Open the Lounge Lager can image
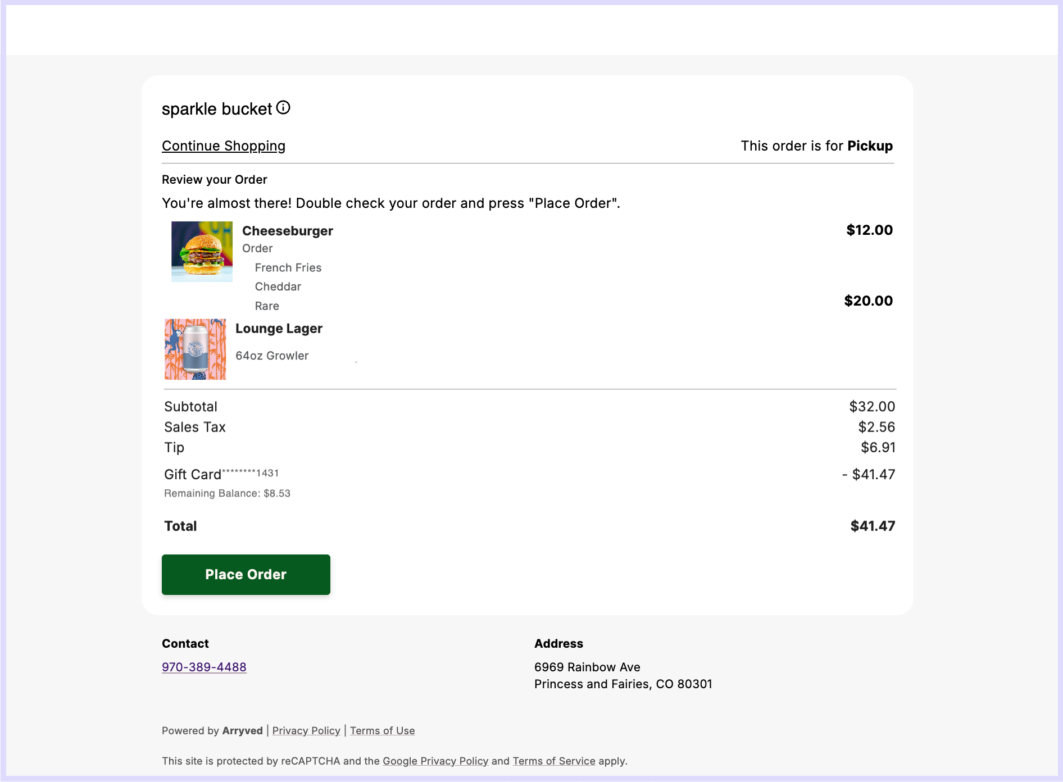This screenshot has height=782, width=1063. pos(195,349)
